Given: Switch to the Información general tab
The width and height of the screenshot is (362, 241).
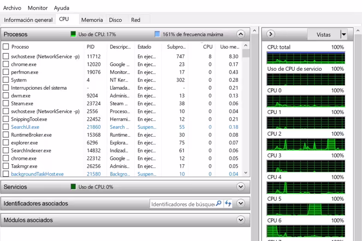Looking at the screenshot, I should pyautogui.click(x=28, y=20).
